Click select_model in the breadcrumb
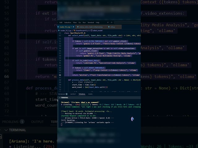The image size is (198, 148). pyautogui.click(x=97, y=31)
